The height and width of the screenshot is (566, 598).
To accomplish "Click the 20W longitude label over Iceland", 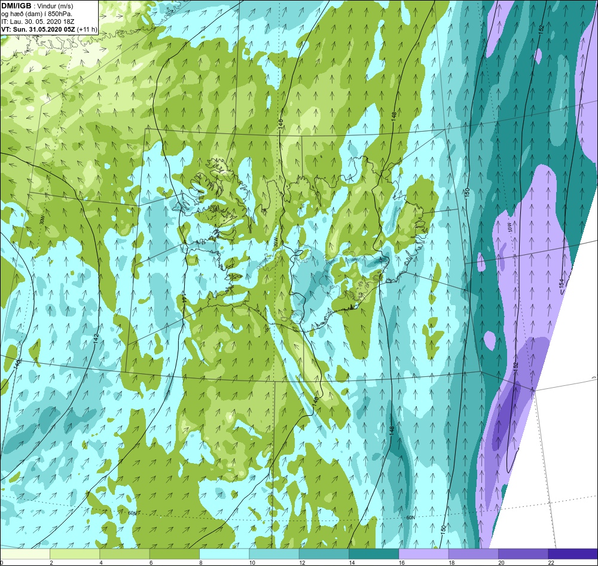I will point(275,242).
